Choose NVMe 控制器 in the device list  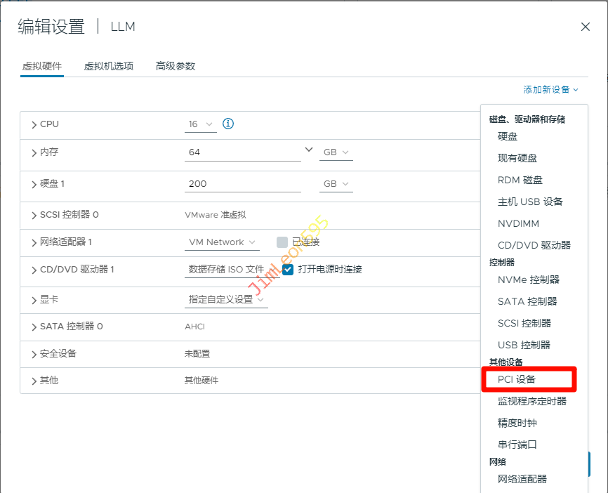coord(529,280)
